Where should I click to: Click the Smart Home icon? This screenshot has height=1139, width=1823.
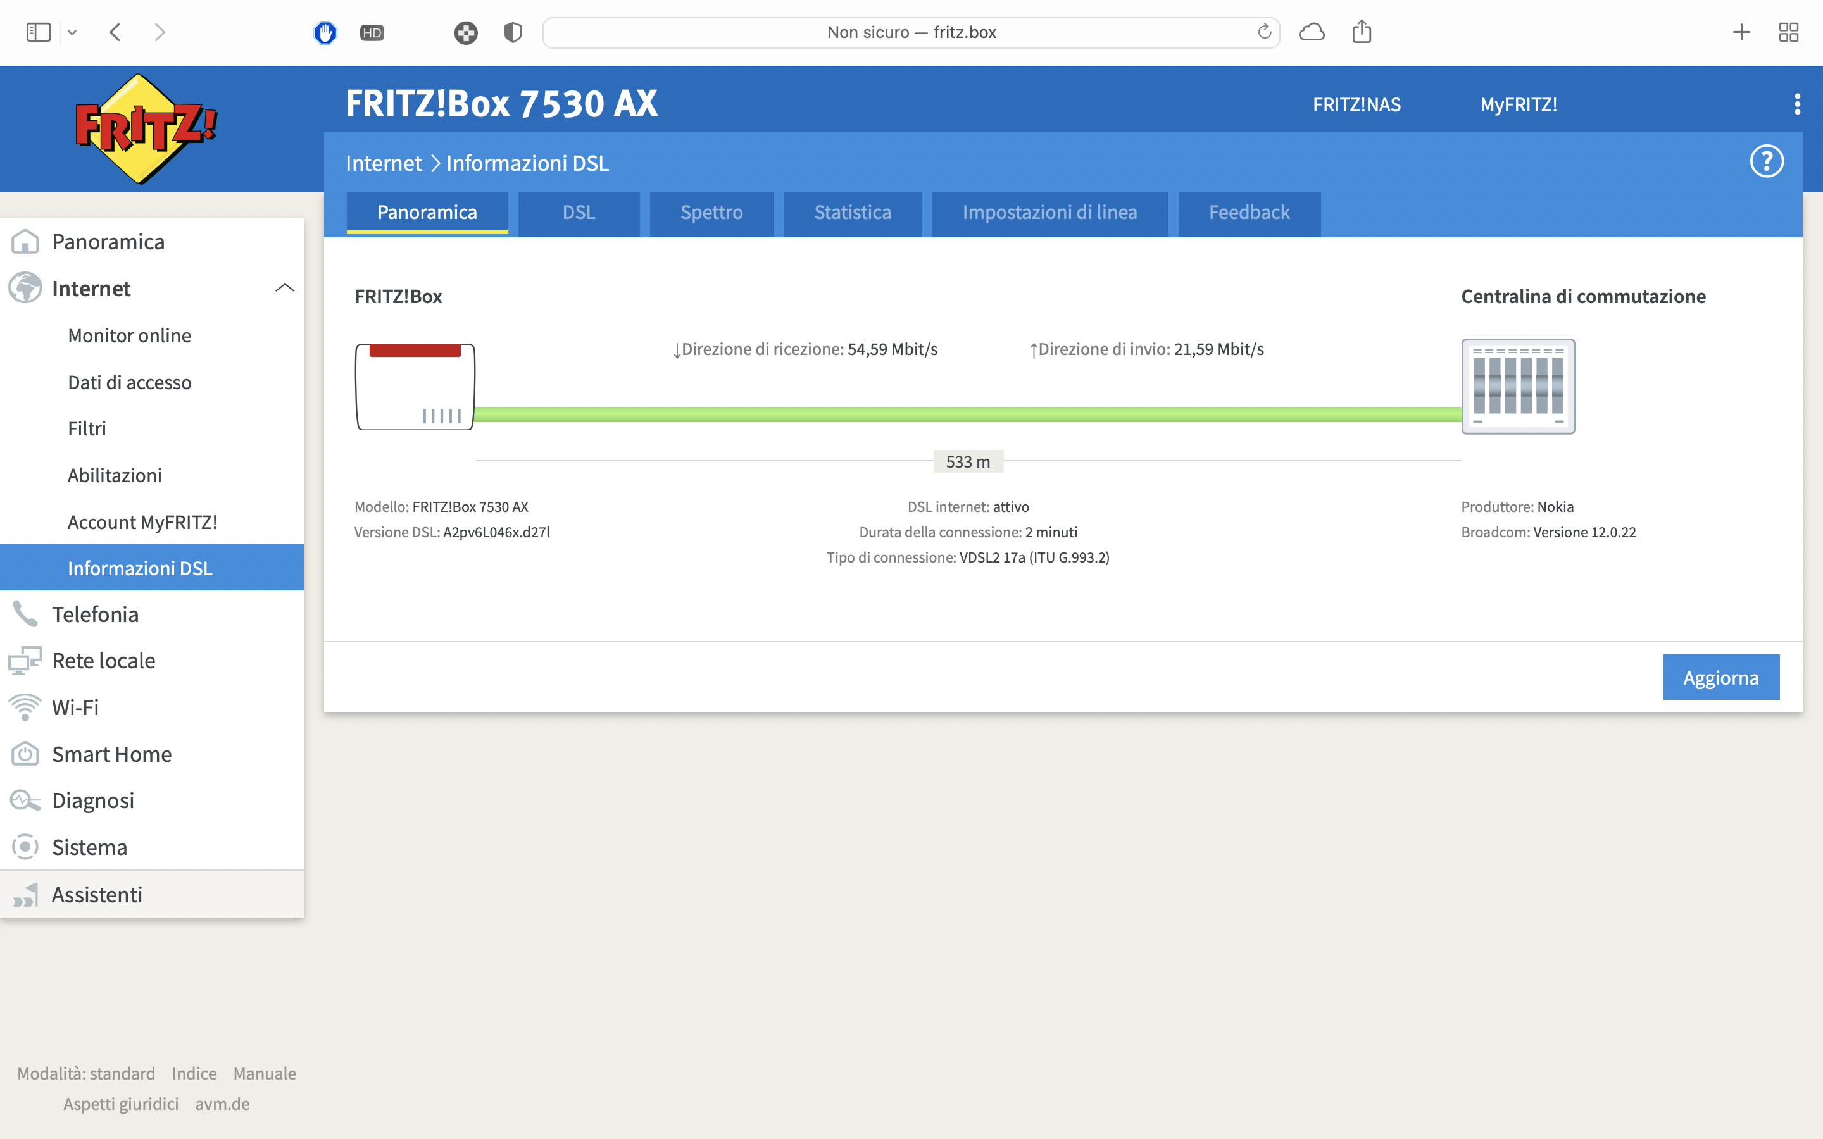click(25, 754)
